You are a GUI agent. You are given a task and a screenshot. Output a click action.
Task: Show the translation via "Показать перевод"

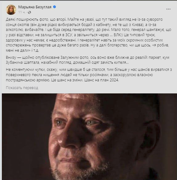pyautogui.click(x=22, y=88)
